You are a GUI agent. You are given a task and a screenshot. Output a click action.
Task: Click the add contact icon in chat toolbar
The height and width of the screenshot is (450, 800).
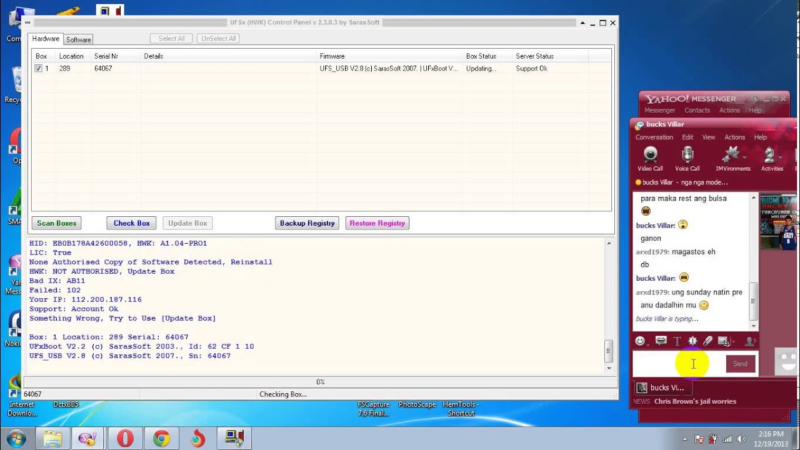pos(751,341)
